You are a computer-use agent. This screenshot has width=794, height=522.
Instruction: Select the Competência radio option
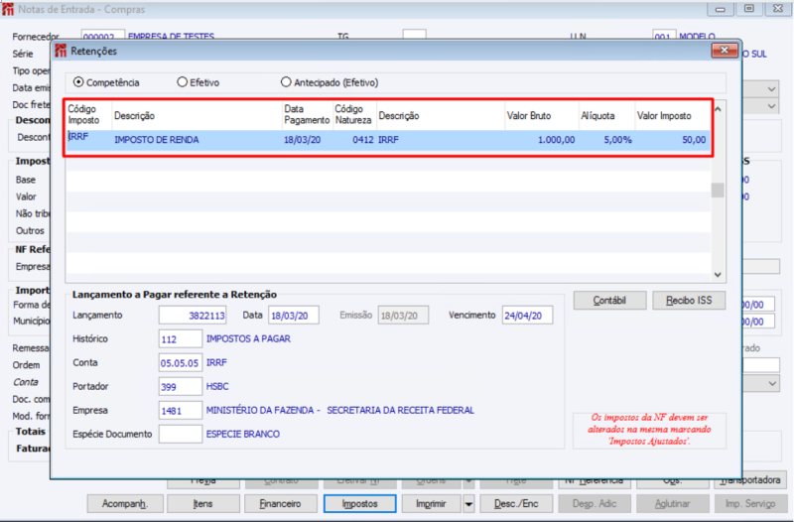pos(78,82)
